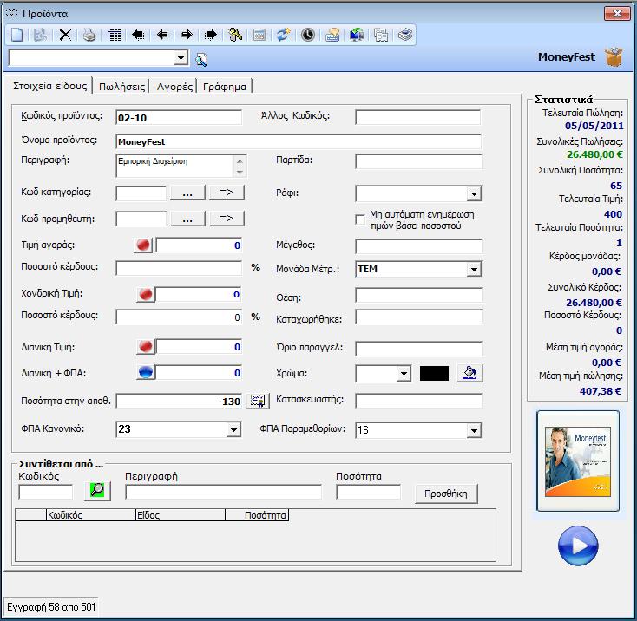
Task: Open the clock history icon
Action: (308, 35)
